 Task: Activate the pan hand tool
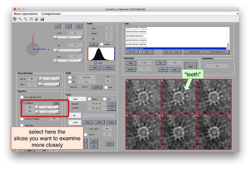click(x=31, y=19)
